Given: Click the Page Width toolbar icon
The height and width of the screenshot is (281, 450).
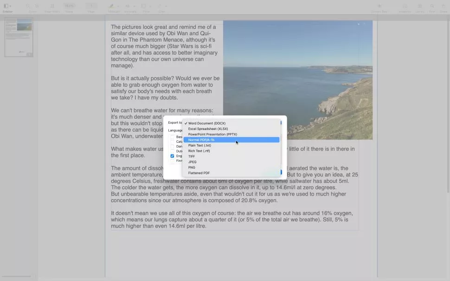Looking at the screenshot, I should (52, 6).
